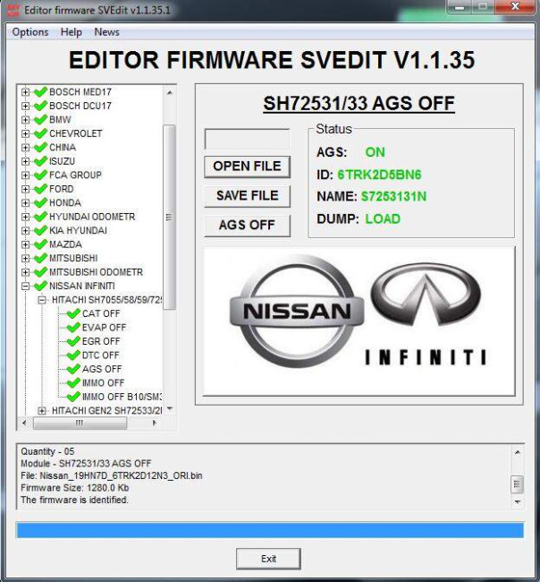Viewport: 540px width, 582px height.
Task: Expand the HITACHI GEN2 SH72533 node
Action: pyautogui.click(x=42, y=410)
